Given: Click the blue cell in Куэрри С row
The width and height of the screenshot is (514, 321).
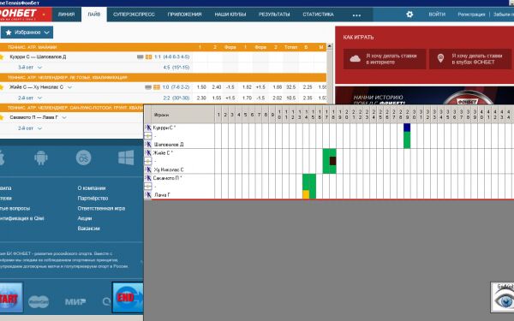Looking at the screenshot, I should [407, 128].
